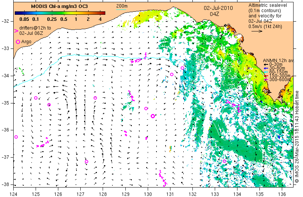Viewport: 303px width, 197px height.
Task: Click the 'MODIS Chl-a mg/m3 OC3' title
Action: 59,6
